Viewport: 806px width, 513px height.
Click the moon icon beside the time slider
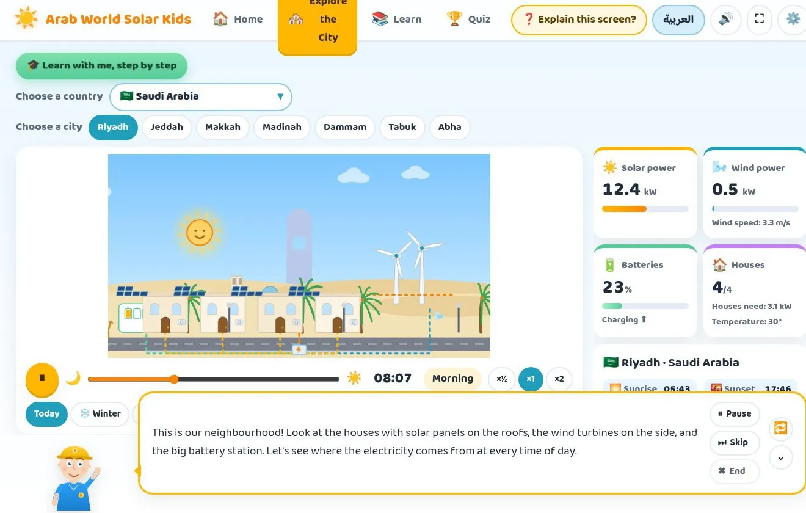pos(73,379)
